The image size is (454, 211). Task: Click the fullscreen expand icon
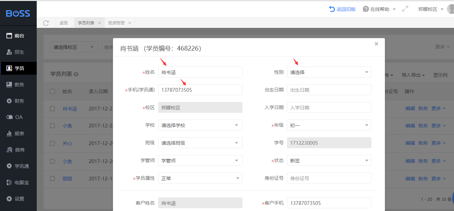point(405,9)
